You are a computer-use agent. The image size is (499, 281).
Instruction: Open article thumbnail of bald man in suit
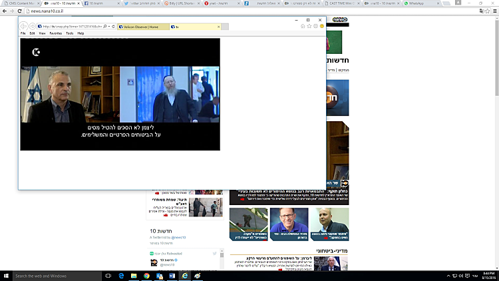[330, 224]
